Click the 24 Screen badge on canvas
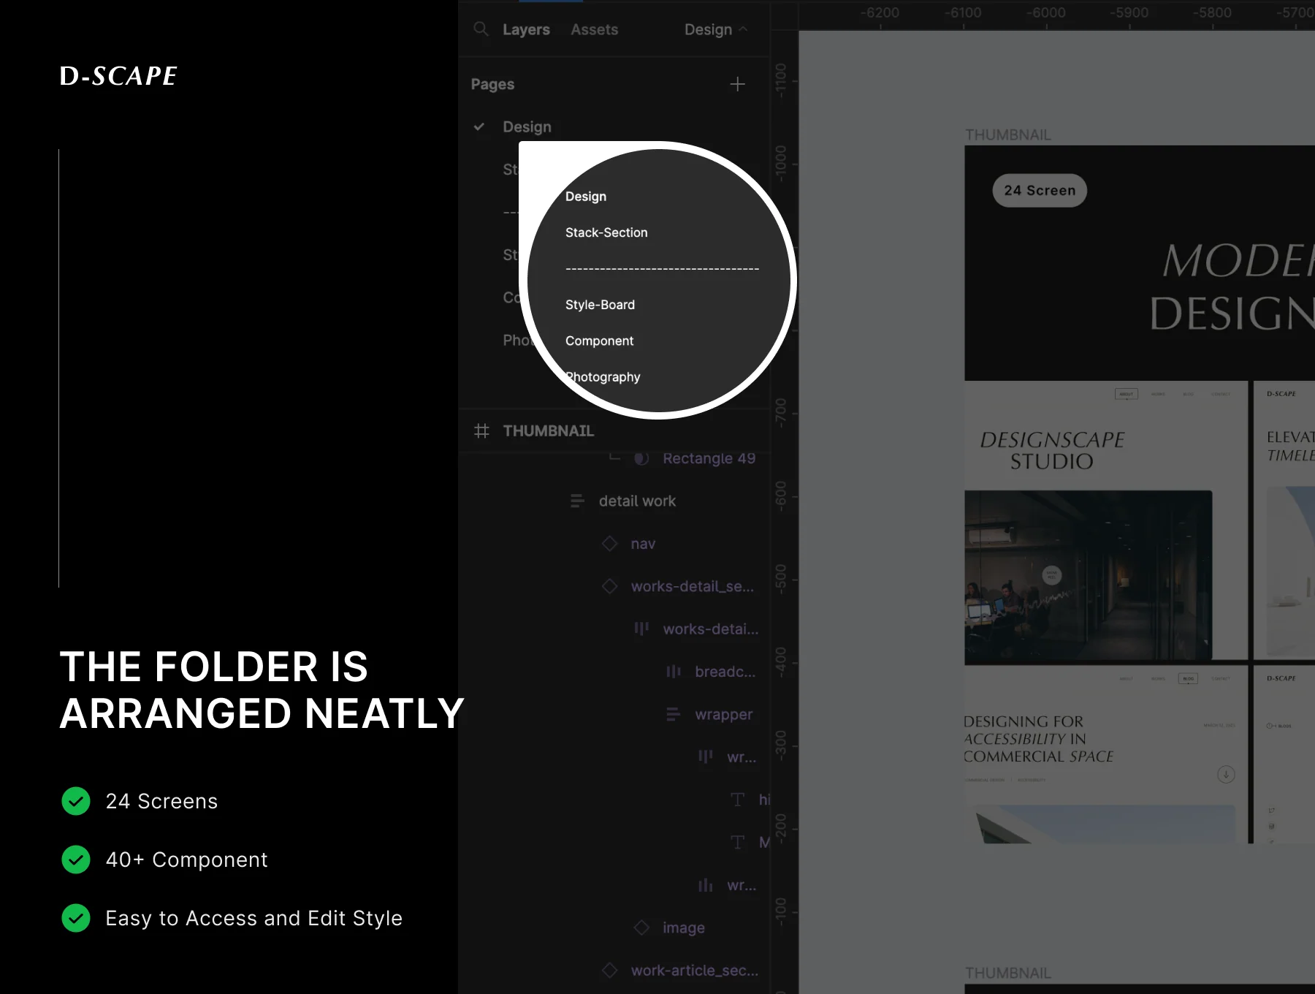This screenshot has width=1315, height=994. [x=1040, y=190]
